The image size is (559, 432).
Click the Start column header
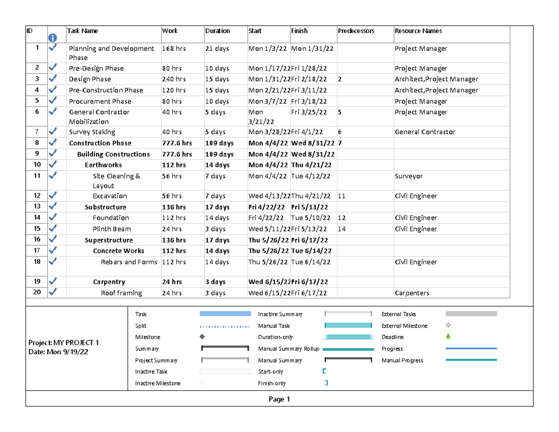tap(255, 31)
